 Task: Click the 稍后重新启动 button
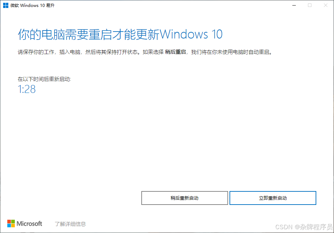point(185,198)
